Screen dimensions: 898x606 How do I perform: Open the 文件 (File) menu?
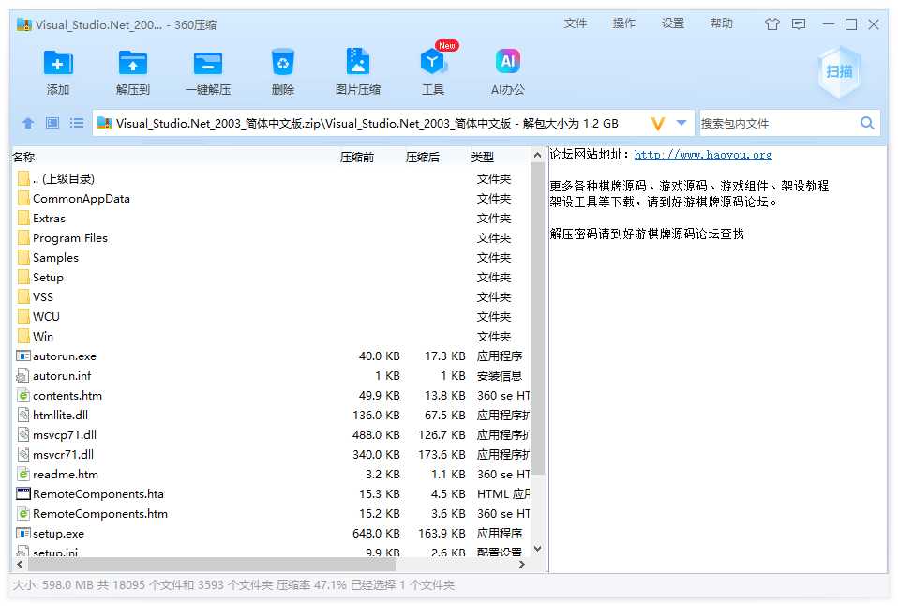tap(575, 23)
